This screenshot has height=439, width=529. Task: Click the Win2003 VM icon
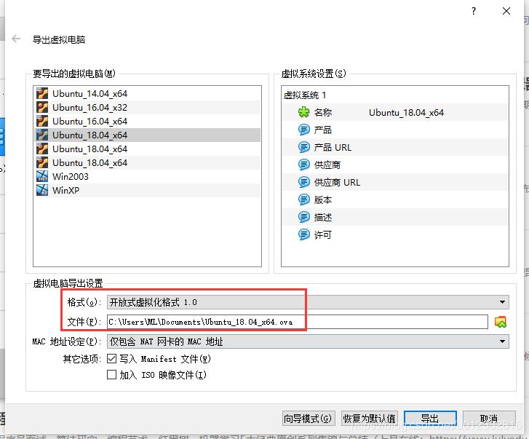[x=42, y=176]
